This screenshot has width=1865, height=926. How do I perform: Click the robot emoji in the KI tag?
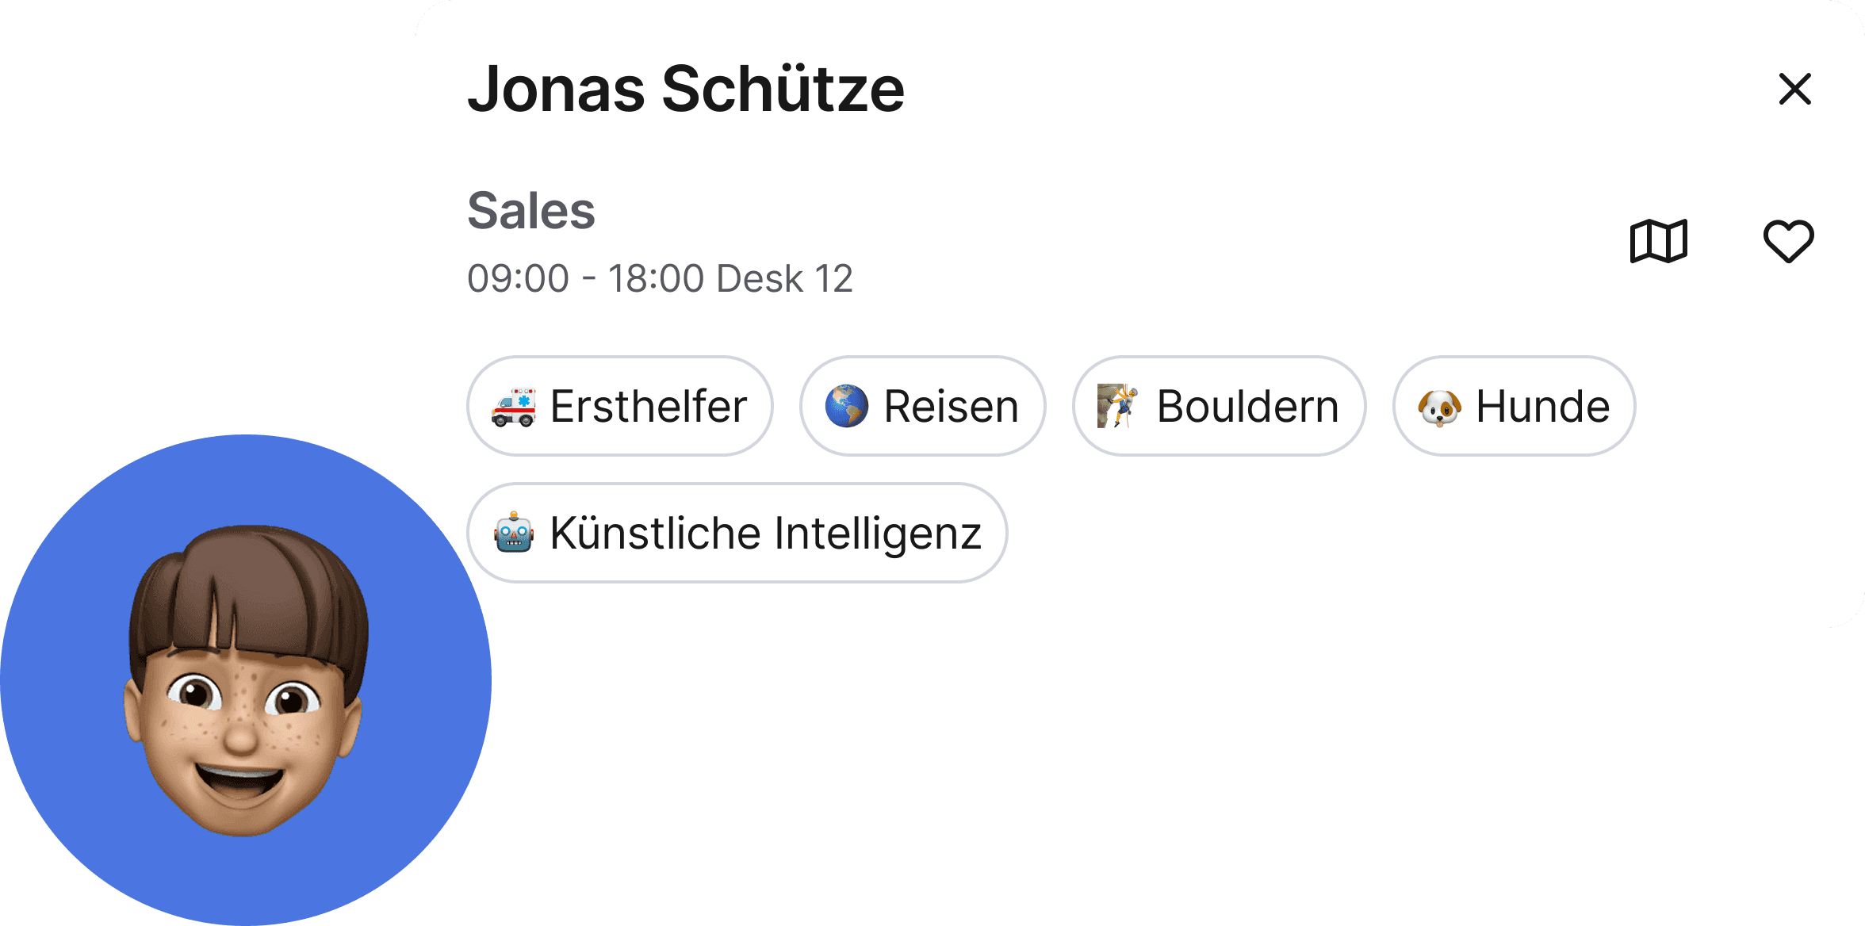513,533
